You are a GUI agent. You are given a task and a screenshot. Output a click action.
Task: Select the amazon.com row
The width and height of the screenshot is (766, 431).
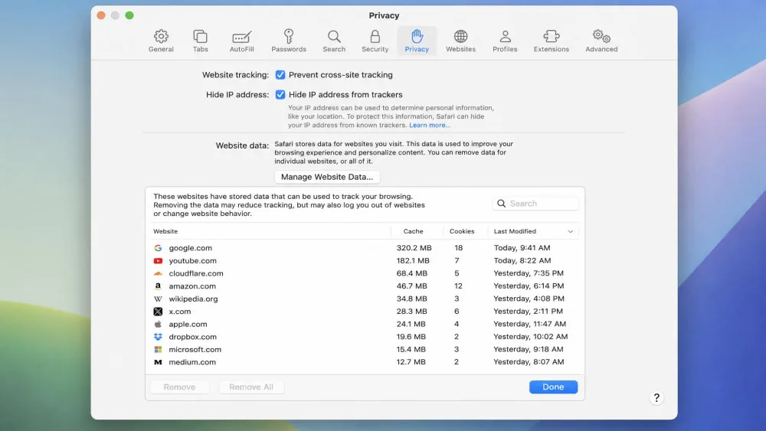click(365, 286)
